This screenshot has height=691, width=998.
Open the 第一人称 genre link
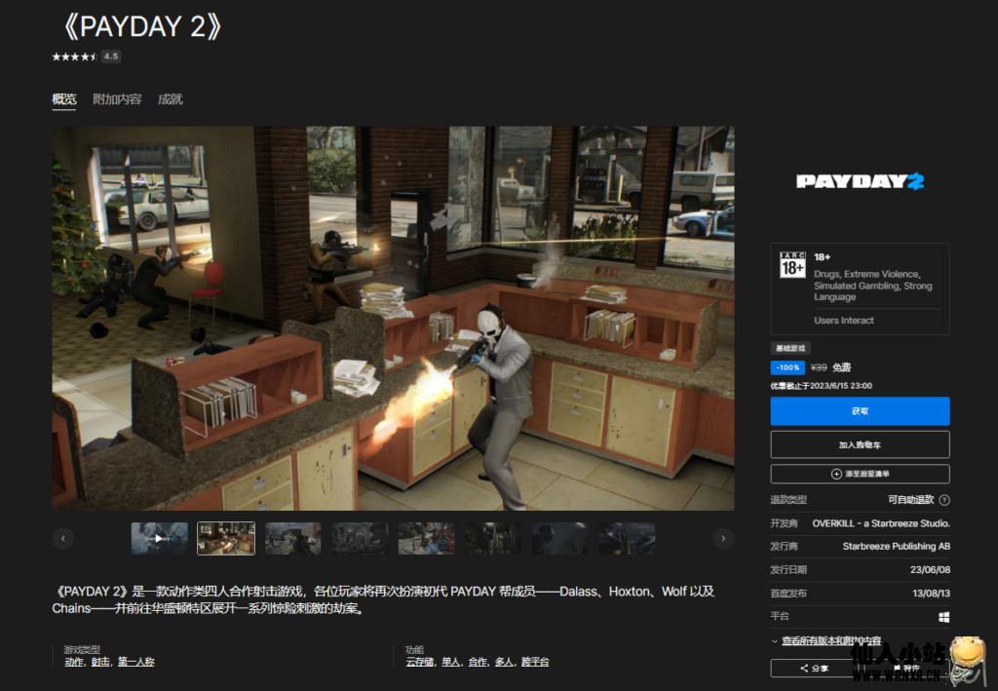(136, 662)
